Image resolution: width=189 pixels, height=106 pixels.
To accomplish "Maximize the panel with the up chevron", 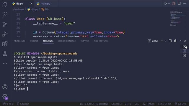I will (180, 41).
